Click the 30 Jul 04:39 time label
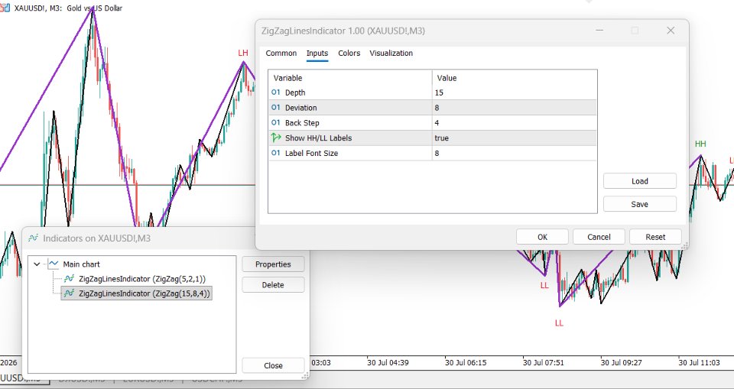 pyautogui.click(x=389, y=363)
